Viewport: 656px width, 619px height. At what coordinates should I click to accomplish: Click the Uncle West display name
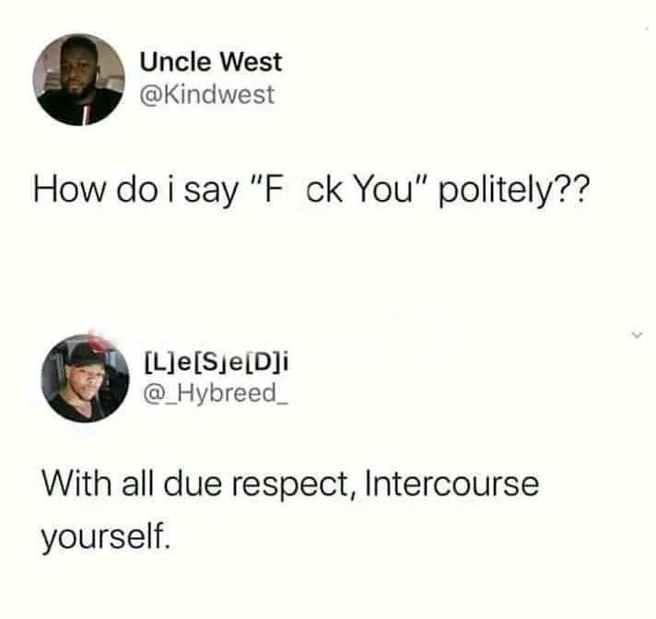pos(211,63)
